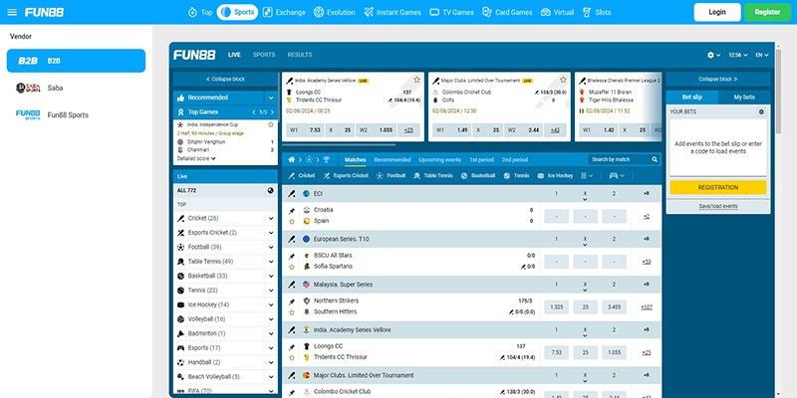Open trophy icon in breadcrumb

326,159
